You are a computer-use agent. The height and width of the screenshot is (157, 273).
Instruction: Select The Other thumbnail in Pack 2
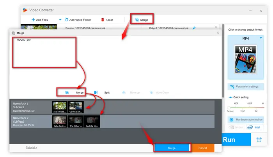(76, 122)
